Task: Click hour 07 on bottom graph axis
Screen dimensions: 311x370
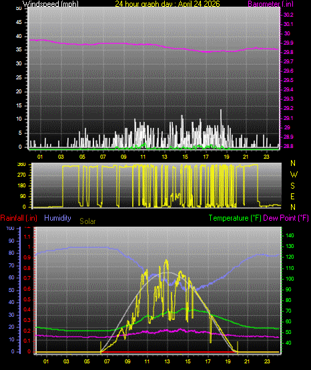Action: point(107,361)
